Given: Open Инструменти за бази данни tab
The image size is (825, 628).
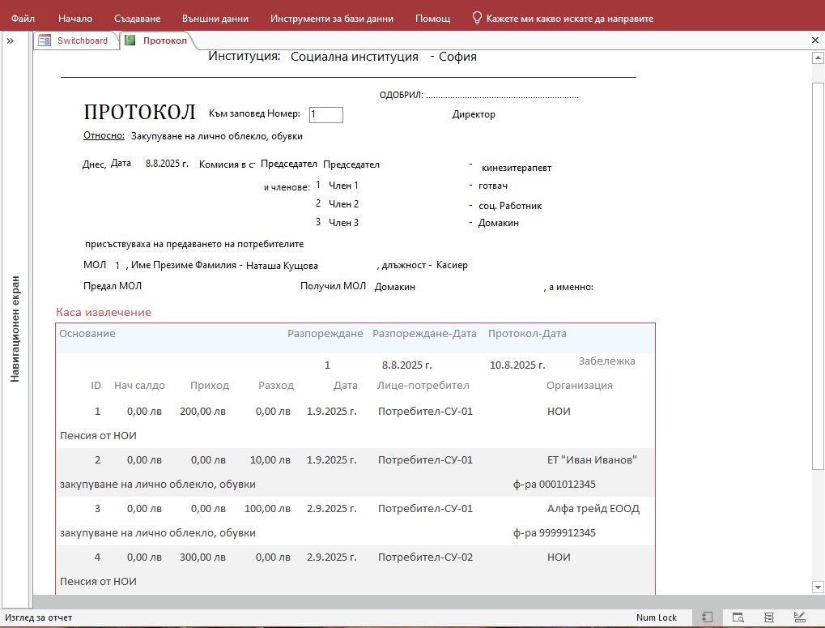Looking at the screenshot, I should pos(332,18).
